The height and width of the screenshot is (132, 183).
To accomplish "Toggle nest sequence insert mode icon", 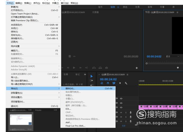I will [x=102, y=83].
